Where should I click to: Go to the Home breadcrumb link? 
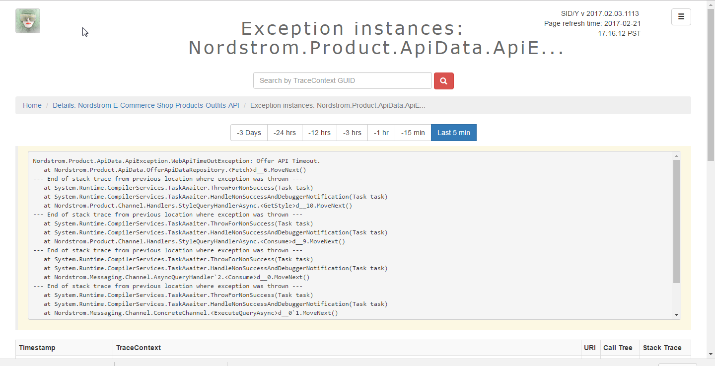point(32,105)
